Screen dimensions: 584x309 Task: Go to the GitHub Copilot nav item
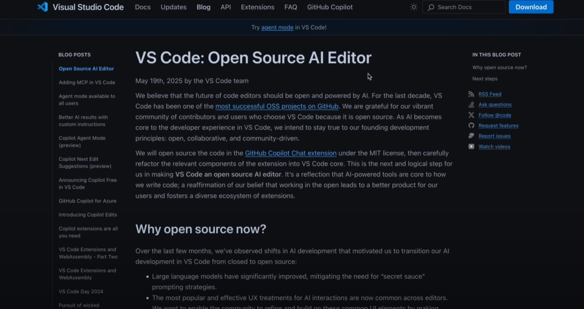click(330, 7)
